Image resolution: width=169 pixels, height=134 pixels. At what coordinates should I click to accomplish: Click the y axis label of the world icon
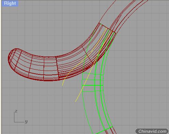coord(26,122)
